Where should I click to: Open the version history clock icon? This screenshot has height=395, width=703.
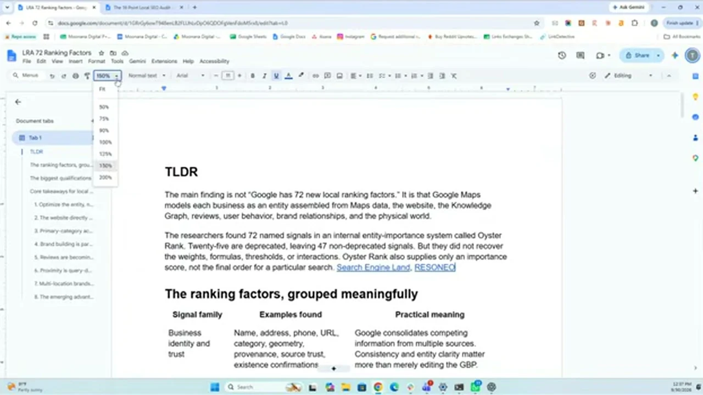pos(562,55)
